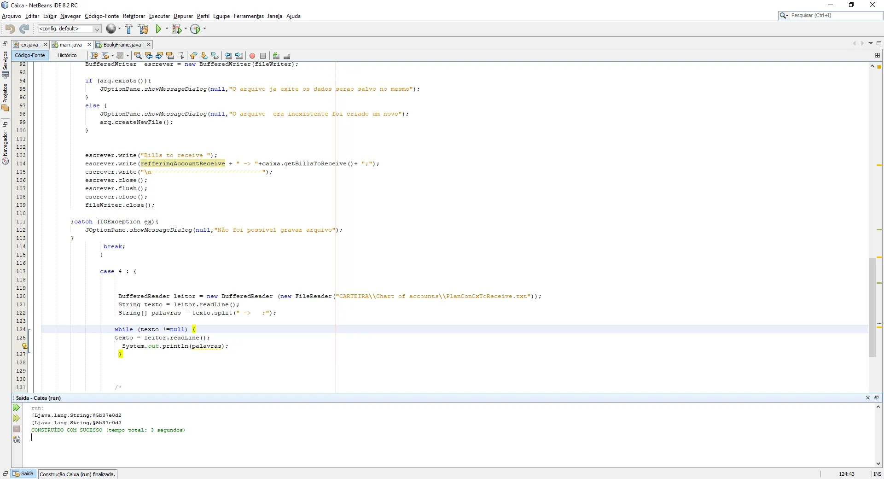Switch to the Histórico view
The image size is (884, 479).
tap(67, 55)
